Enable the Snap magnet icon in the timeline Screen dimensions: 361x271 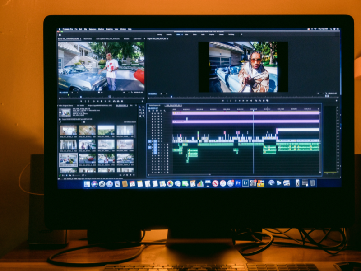[x=153, y=110]
